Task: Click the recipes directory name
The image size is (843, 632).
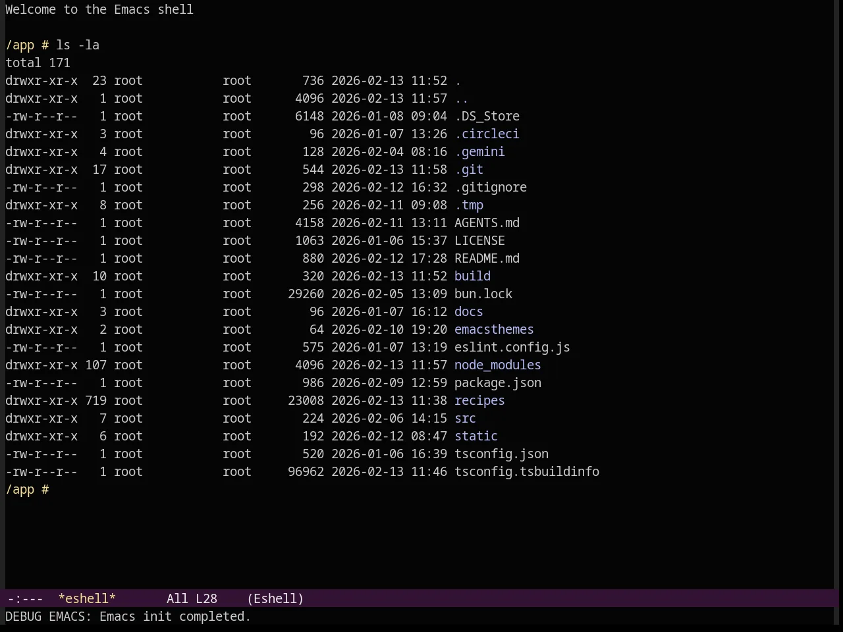Action: coord(479,401)
